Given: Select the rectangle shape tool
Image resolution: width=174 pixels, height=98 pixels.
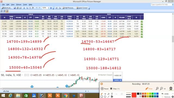Looking at the screenshot, I should tap(102, 97).
